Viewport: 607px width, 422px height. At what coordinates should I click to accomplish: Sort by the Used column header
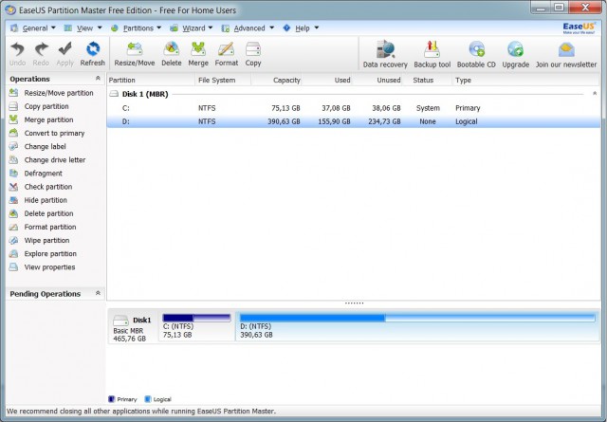click(326, 81)
